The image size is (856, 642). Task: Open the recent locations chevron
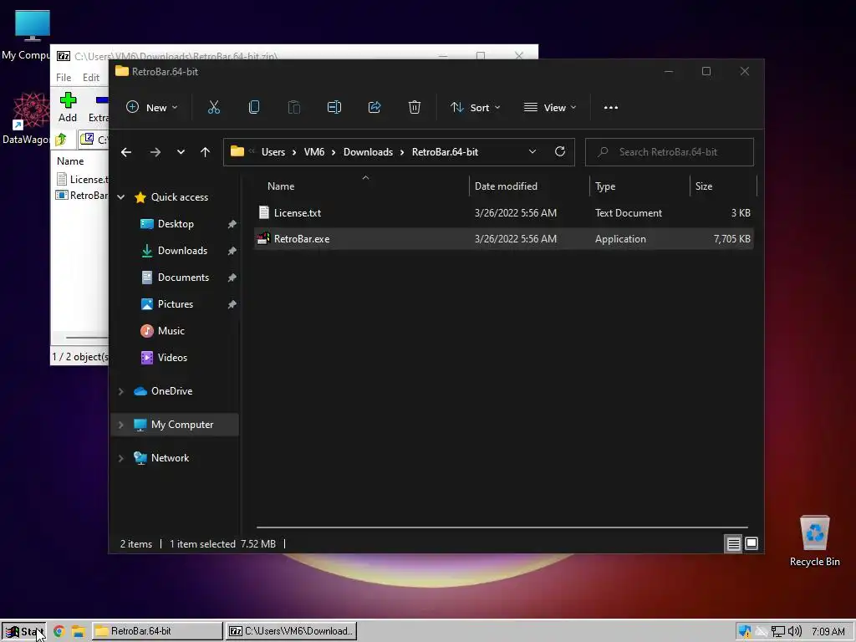tap(181, 152)
